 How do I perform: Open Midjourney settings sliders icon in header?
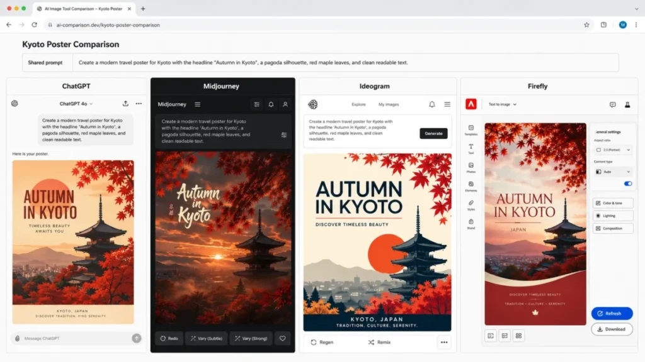pyautogui.click(x=257, y=104)
